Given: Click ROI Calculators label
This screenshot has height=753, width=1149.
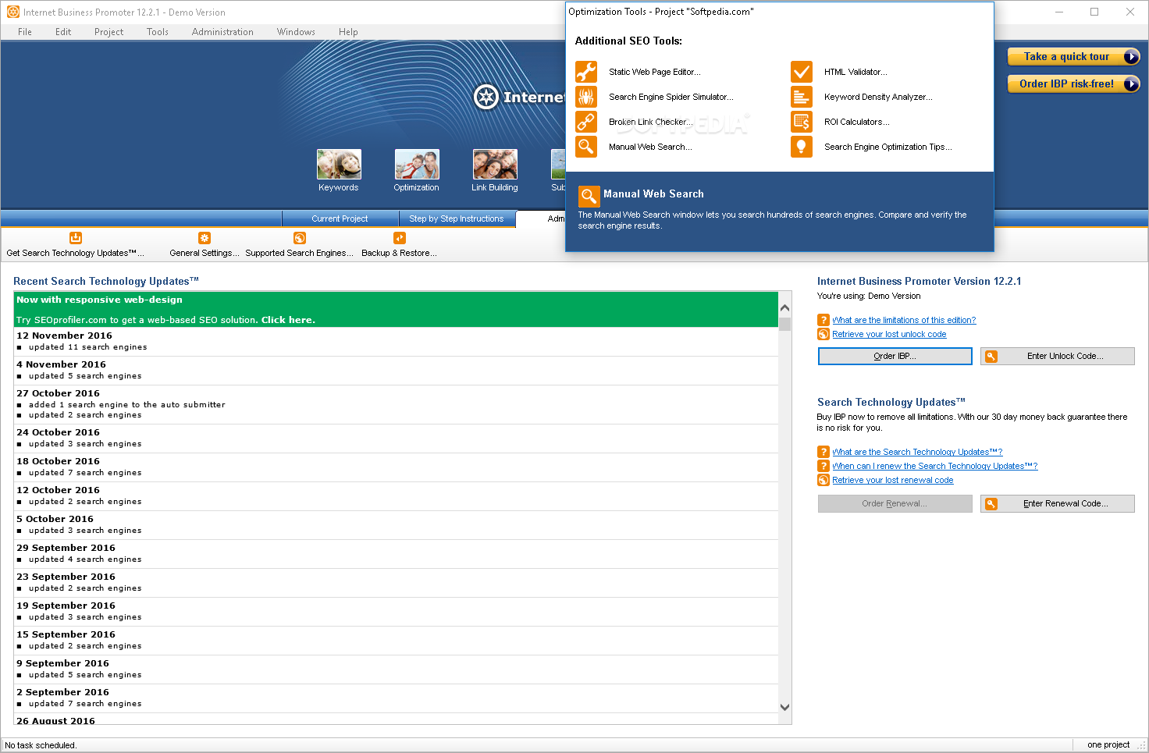Looking at the screenshot, I should pos(856,122).
